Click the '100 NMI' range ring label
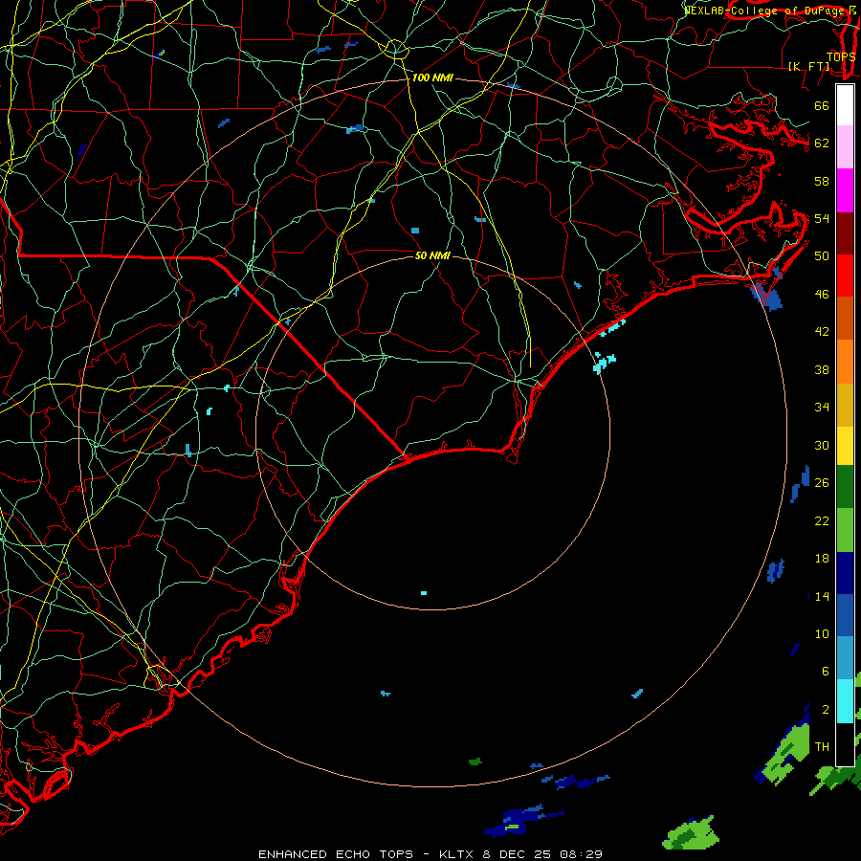 pyautogui.click(x=432, y=78)
